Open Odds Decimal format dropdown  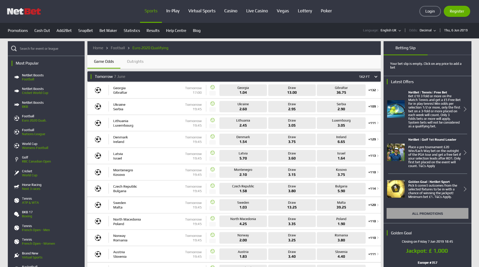pyautogui.click(x=428, y=30)
